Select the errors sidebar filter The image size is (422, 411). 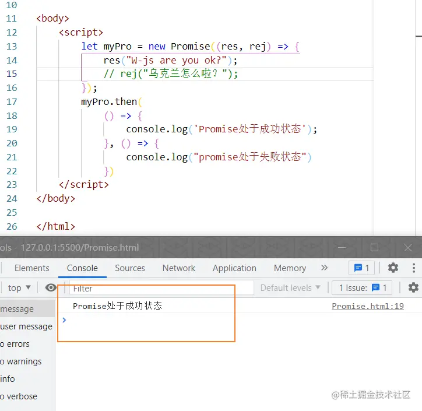tap(27, 344)
